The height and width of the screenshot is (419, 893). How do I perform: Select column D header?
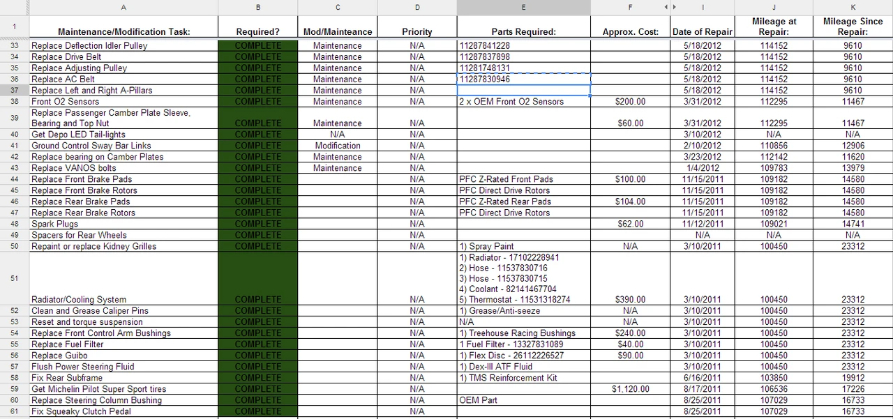tap(417, 7)
